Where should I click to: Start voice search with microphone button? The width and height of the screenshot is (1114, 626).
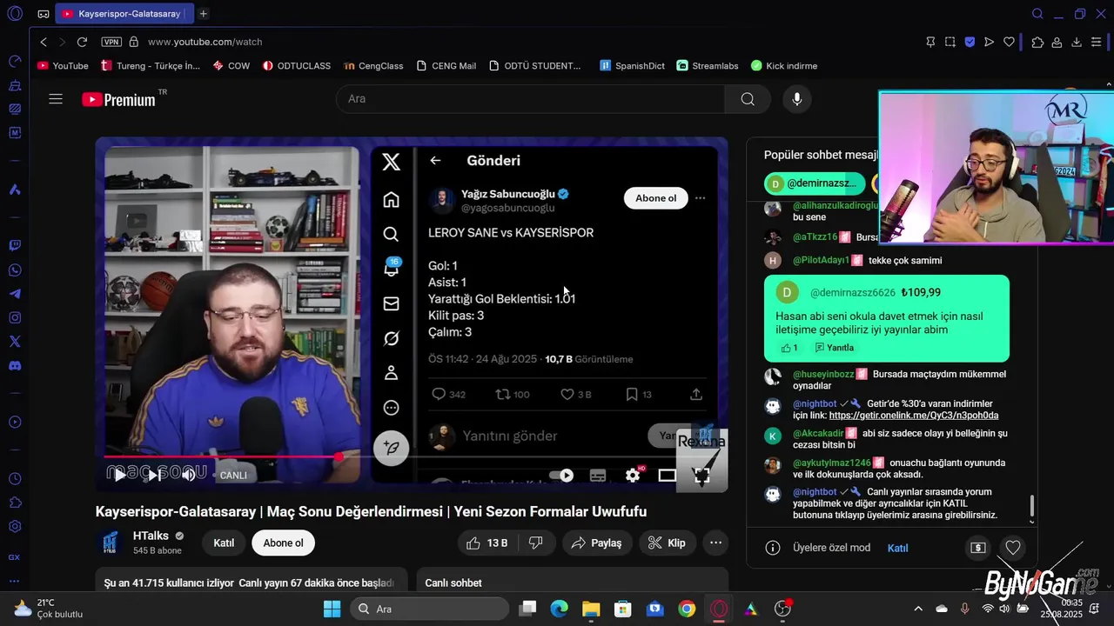tap(796, 99)
